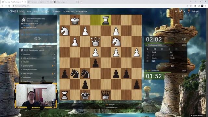Image resolution: width=208 pixels, height=117 pixels.
Task: Propose a takeback with the undo arrow
Action: [159, 66]
